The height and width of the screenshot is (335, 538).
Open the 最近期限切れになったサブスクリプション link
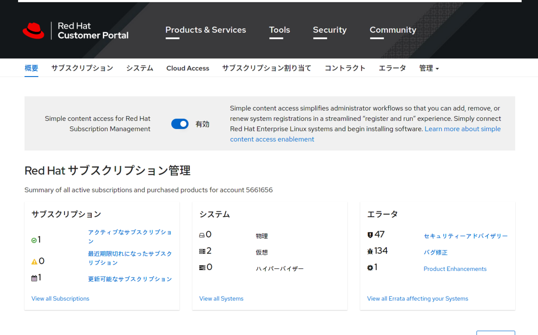point(130,258)
